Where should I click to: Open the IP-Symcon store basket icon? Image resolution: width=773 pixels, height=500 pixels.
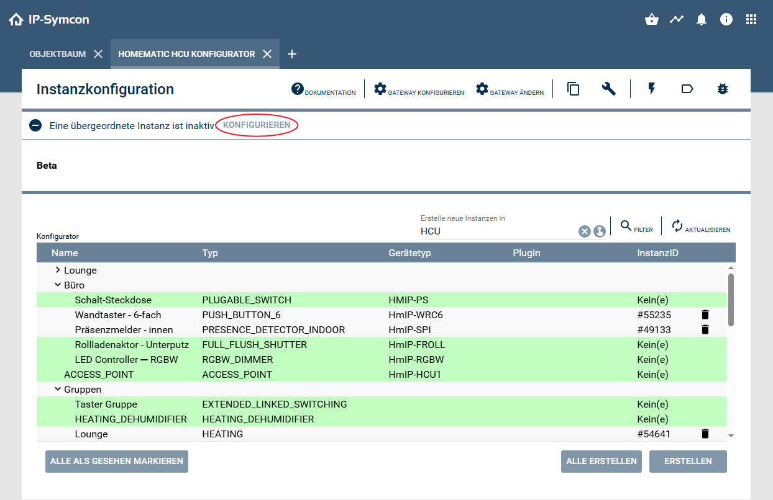point(651,19)
